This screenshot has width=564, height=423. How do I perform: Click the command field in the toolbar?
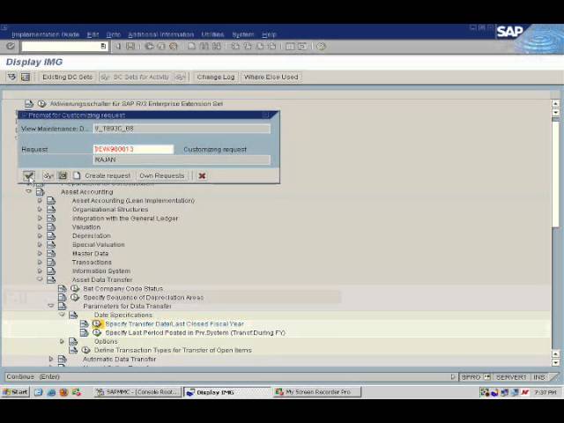tap(64, 46)
